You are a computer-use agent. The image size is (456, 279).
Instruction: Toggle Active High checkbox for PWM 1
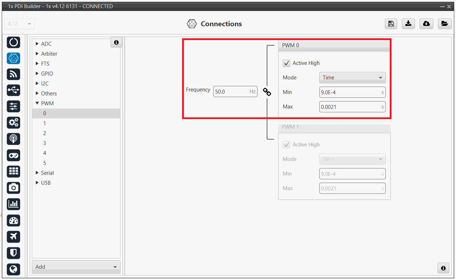(x=287, y=145)
